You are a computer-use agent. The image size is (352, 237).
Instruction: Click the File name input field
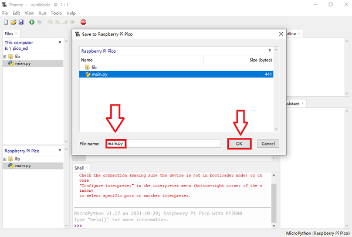(163, 144)
